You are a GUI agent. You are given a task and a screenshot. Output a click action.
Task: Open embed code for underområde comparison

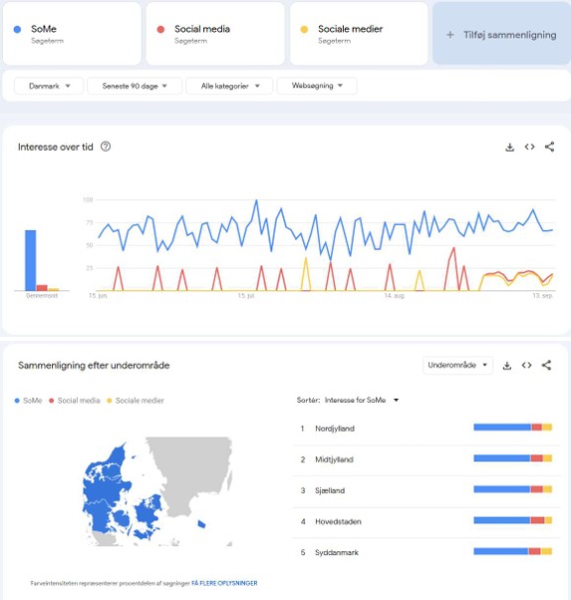click(526, 366)
